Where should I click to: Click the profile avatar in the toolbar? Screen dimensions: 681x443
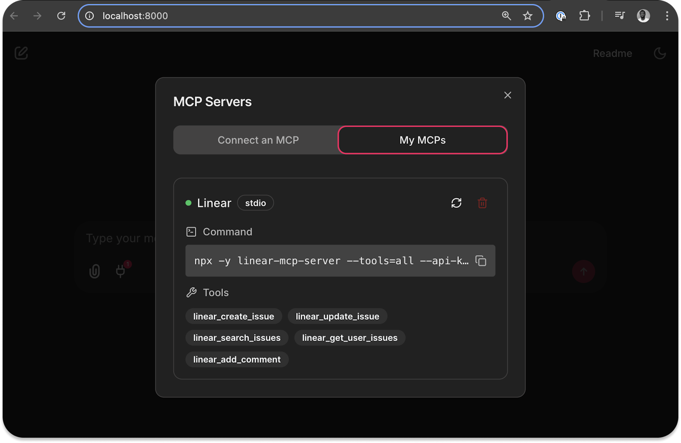tap(643, 16)
